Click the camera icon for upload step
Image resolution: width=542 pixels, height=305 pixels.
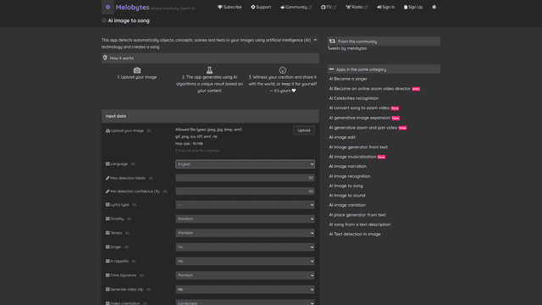137,70
